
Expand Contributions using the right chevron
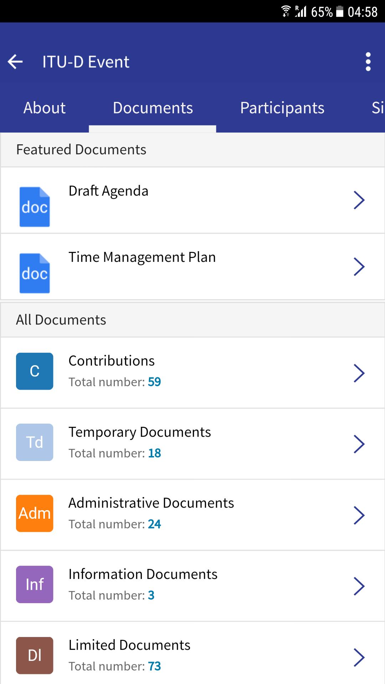359,373
